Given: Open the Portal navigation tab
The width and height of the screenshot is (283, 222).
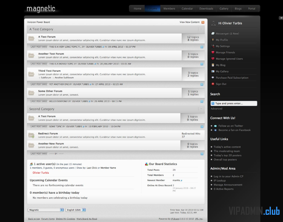Looking at the screenshot, I should click(252, 9).
